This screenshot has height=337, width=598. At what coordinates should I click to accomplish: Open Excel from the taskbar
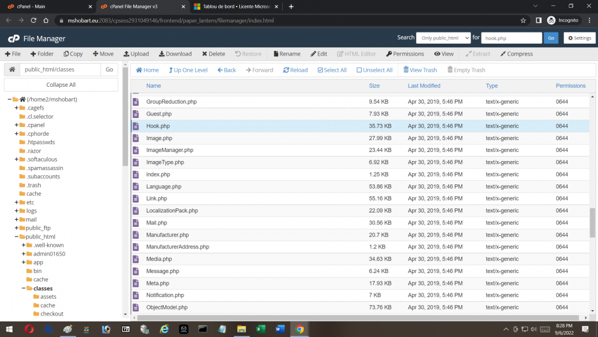pyautogui.click(x=261, y=329)
